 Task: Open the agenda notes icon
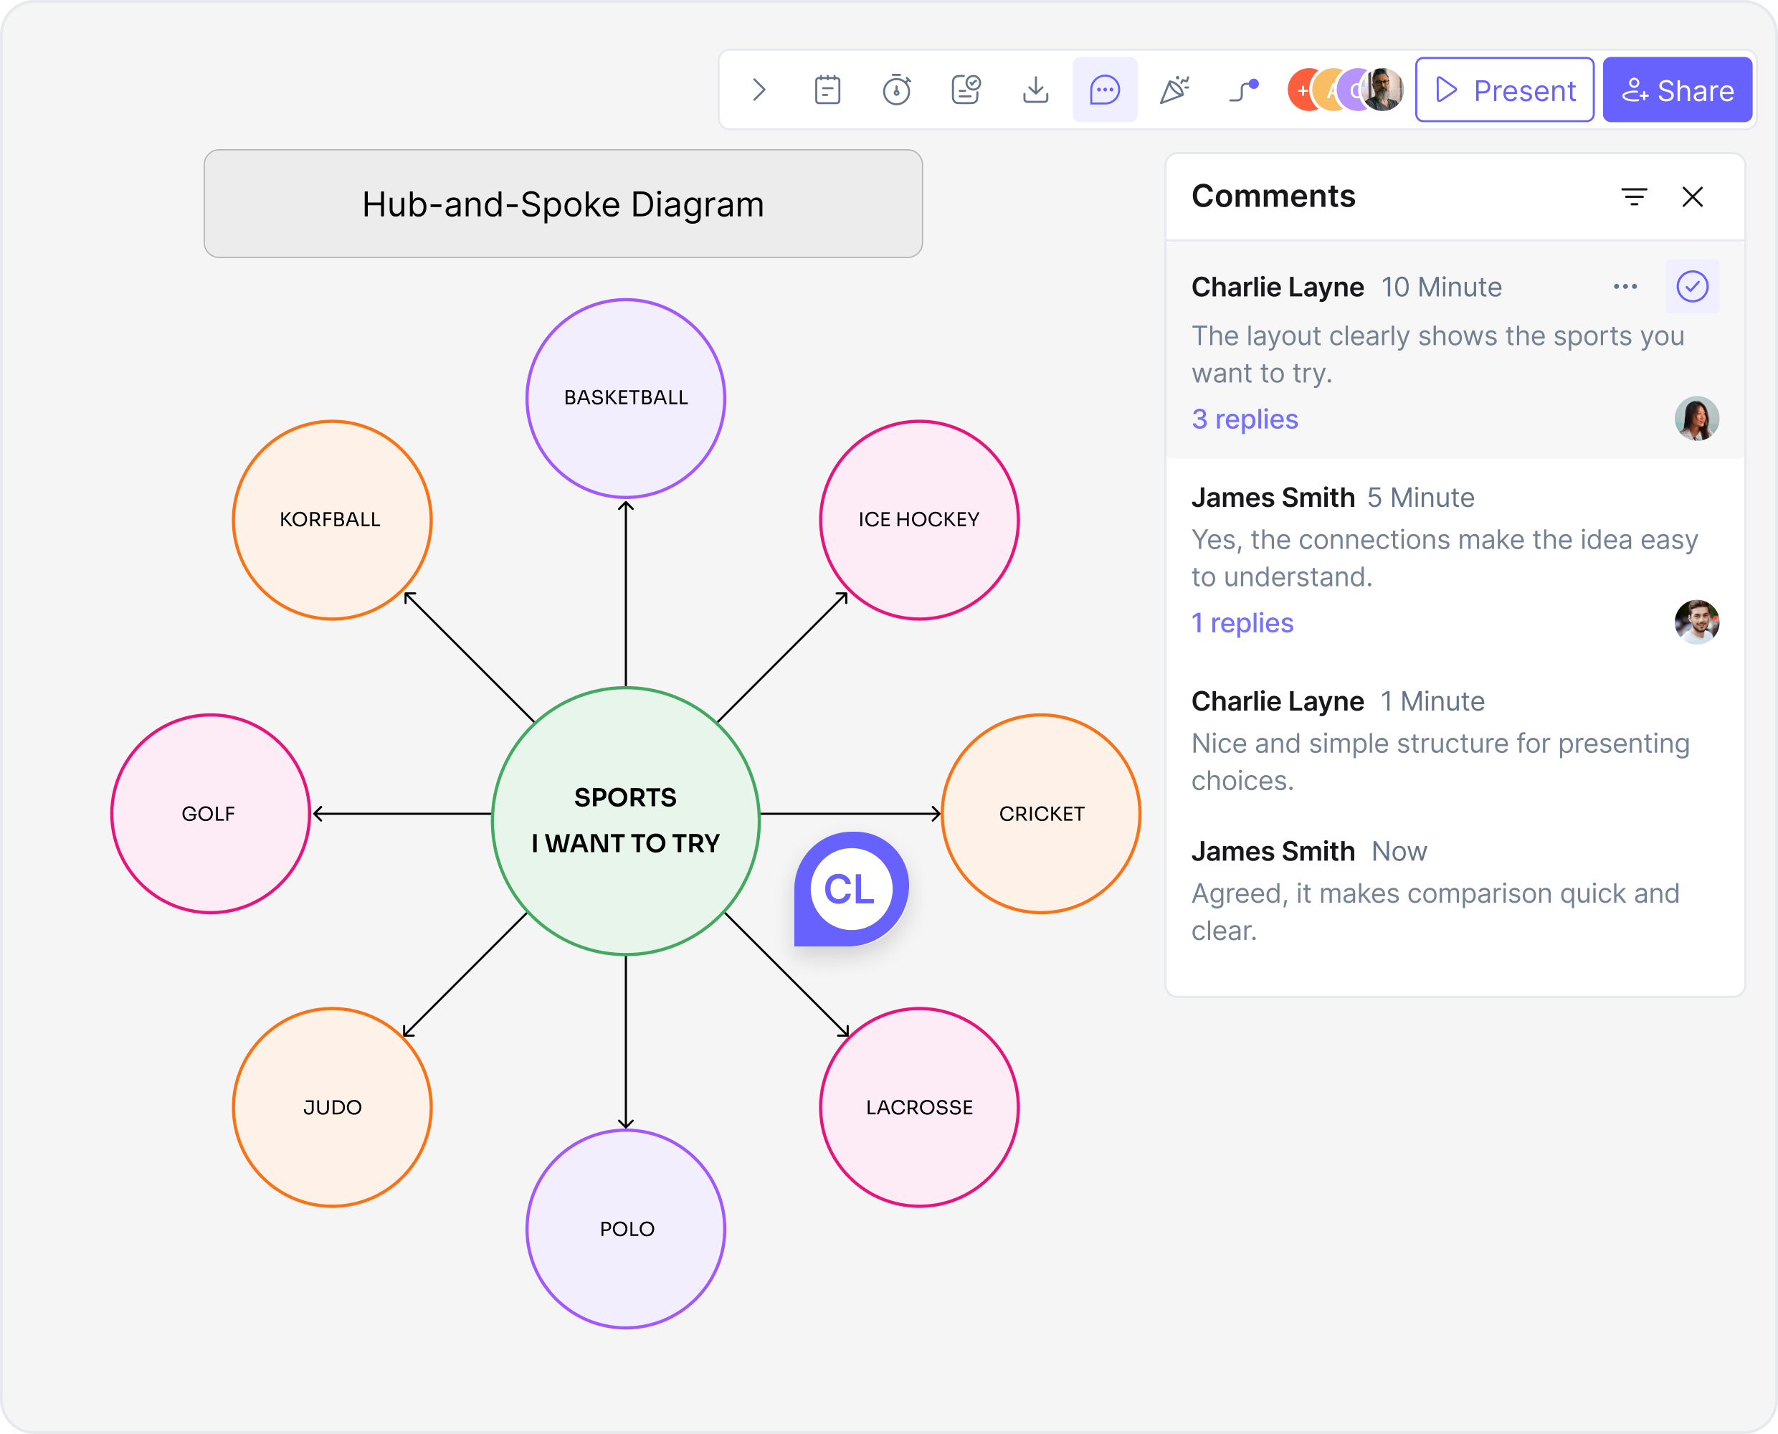click(x=827, y=90)
